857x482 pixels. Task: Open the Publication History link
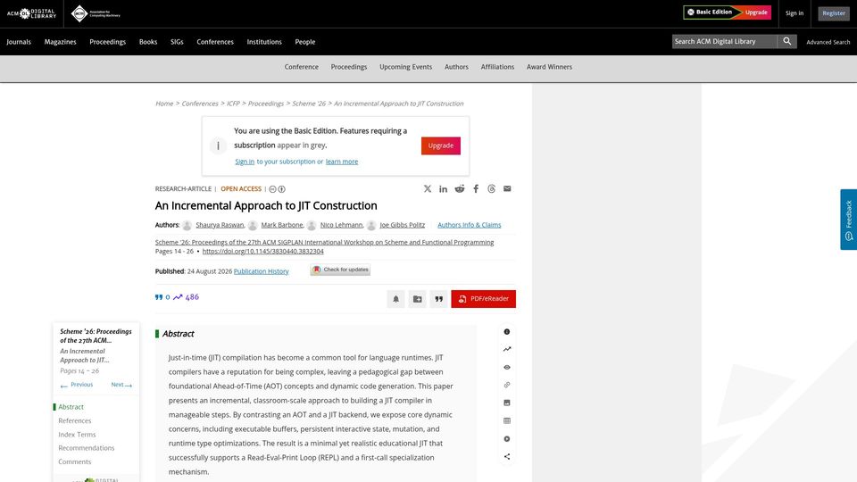point(262,271)
